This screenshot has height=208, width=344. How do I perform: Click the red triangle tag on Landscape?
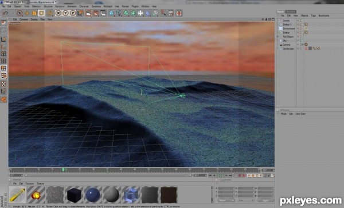[306, 49]
